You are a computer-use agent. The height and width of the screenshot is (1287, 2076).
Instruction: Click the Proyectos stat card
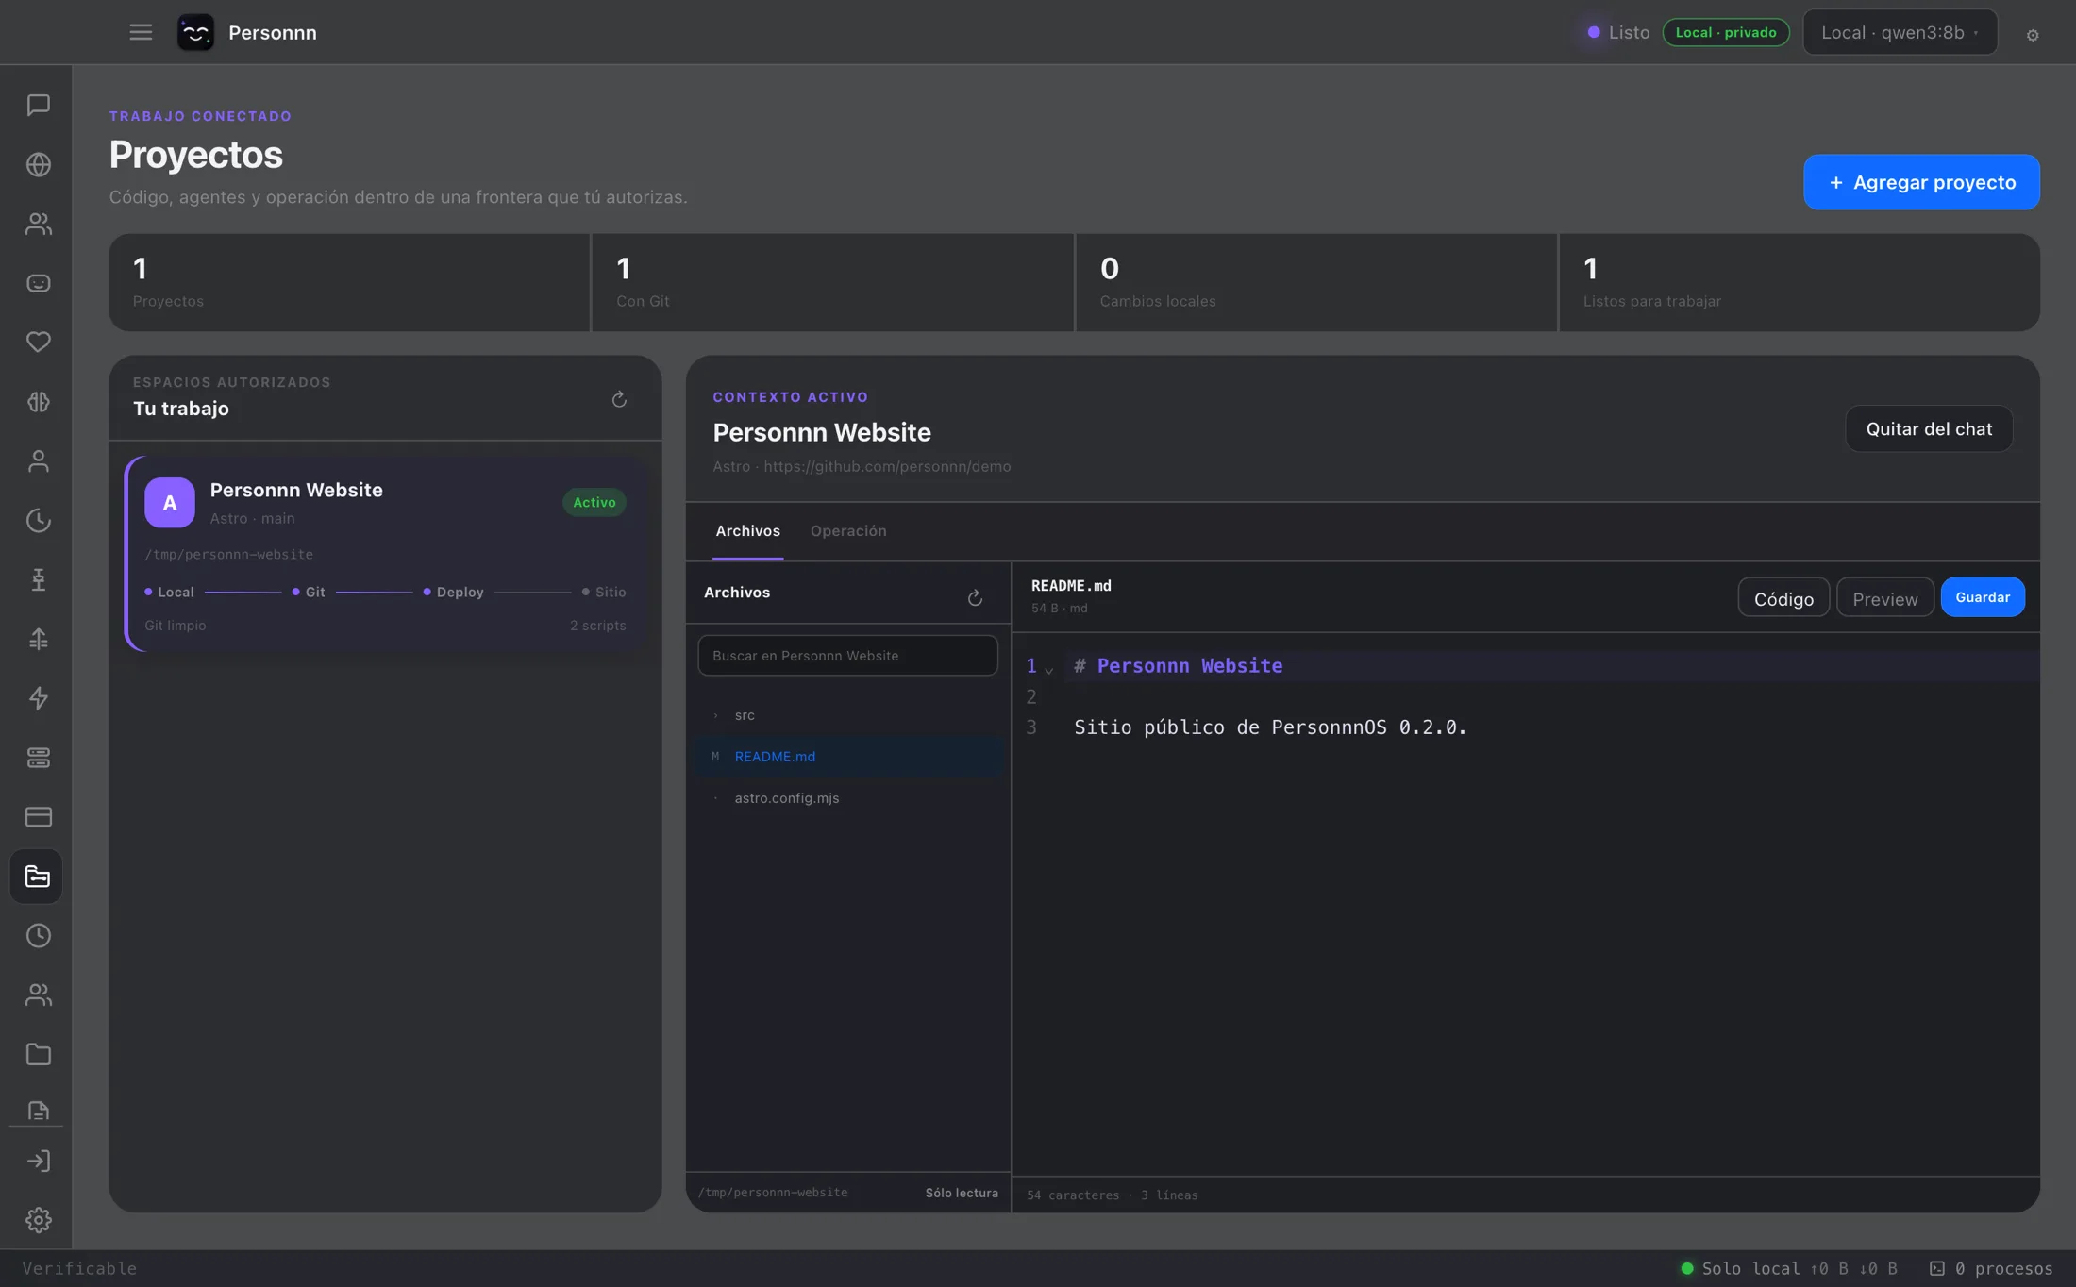coord(349,282)
